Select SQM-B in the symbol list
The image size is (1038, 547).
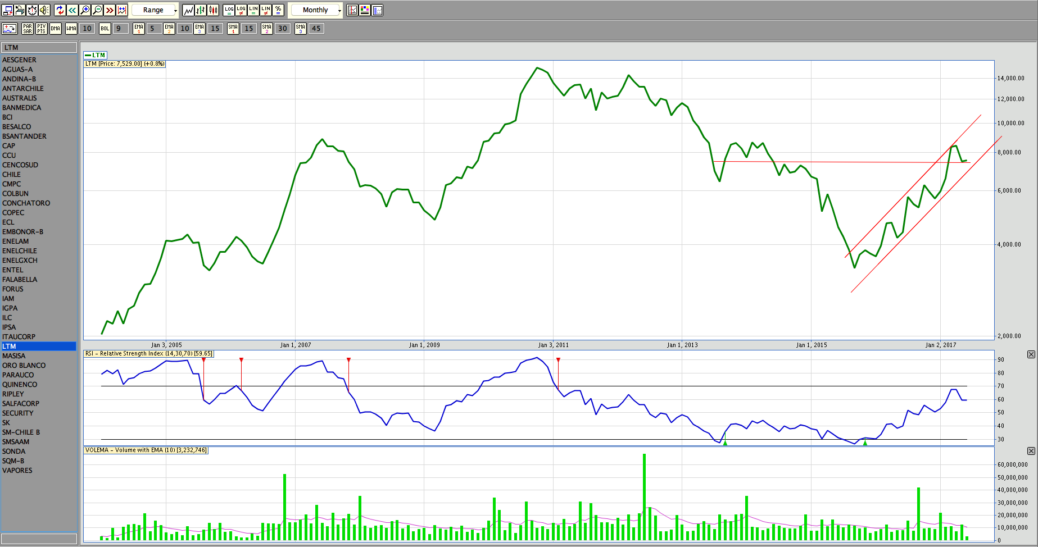[13, 461]
